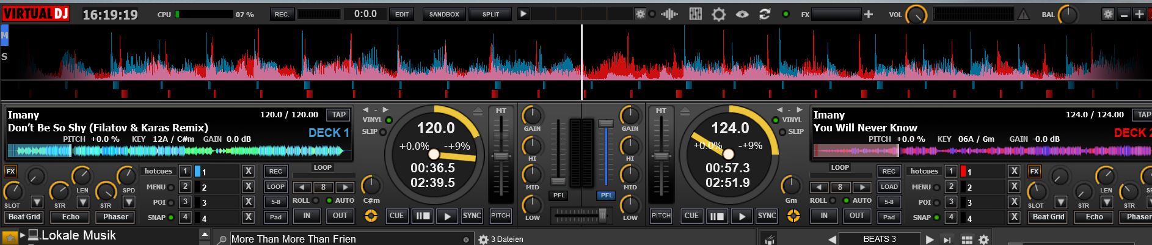Viewport: 1152px width, 245px height.
Task: Open Phaser effect dropdown on Deck 1
Action: [129, 202]
